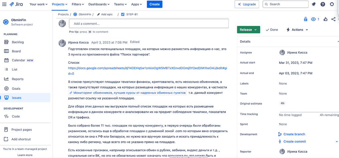
Task: Toggle the watch eye icon
Action: click(313, 19)
